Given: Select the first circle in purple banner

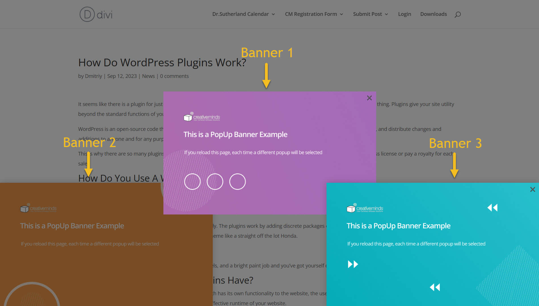Looking at the screenshot, I should pos(192,182).
